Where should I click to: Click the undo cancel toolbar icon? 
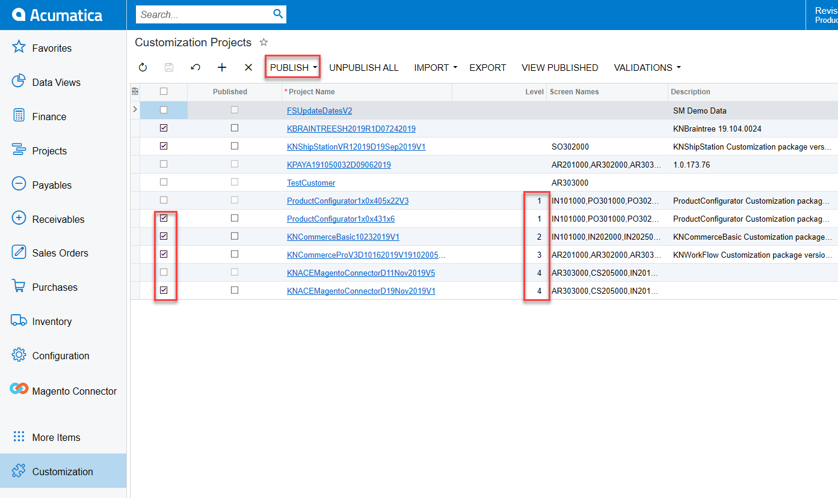[x=196, y=67]
